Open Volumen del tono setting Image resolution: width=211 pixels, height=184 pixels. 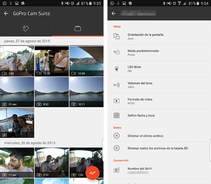pyautogui.click(x=159, y=85)
